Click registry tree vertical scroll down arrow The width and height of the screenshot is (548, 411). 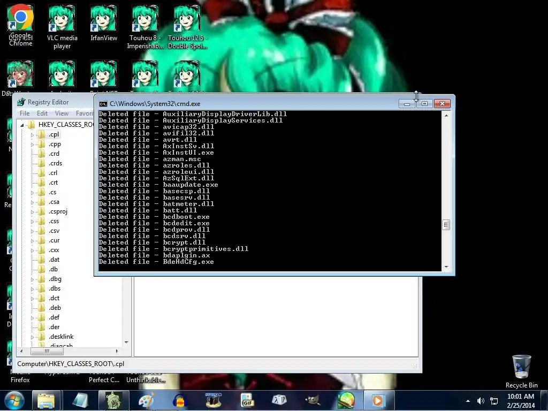click(x=126, y=342)
